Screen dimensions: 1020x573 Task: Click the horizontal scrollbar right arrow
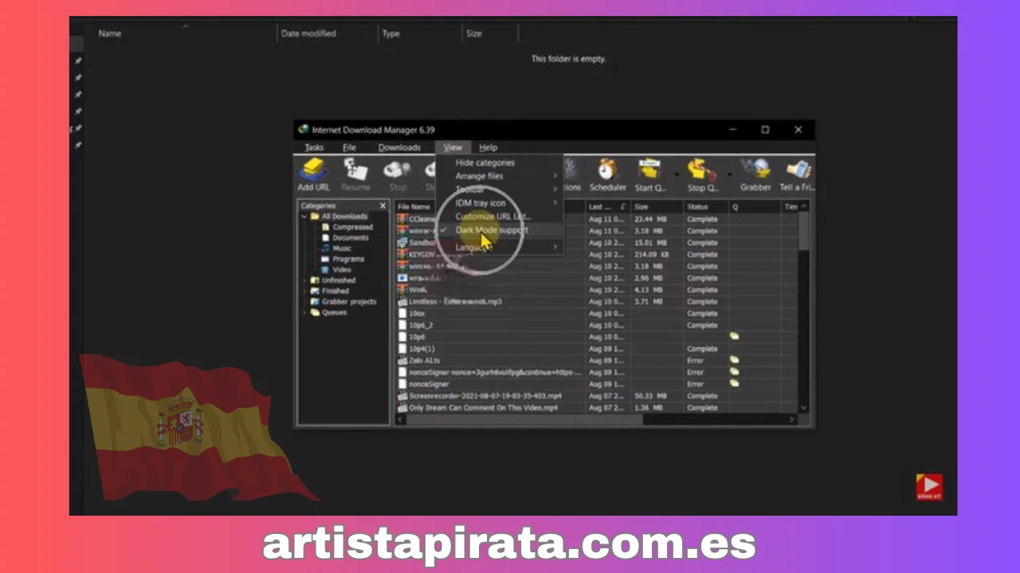pyautogui.click(x=792, y=419)
